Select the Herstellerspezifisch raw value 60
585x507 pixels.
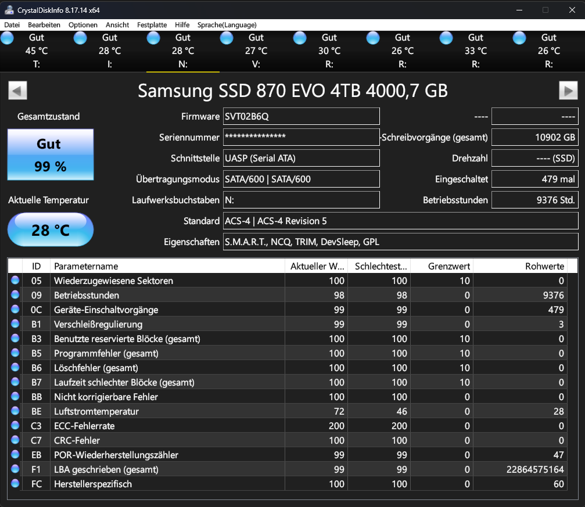[x=558, y=484]
